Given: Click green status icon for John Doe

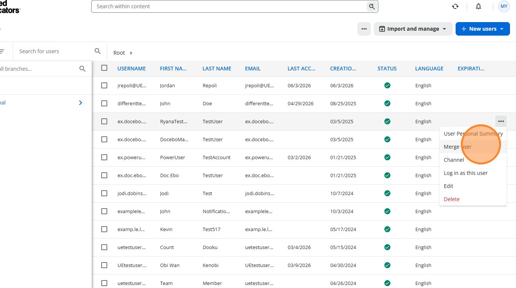Looking at the screenshot, I should (387, 103).
